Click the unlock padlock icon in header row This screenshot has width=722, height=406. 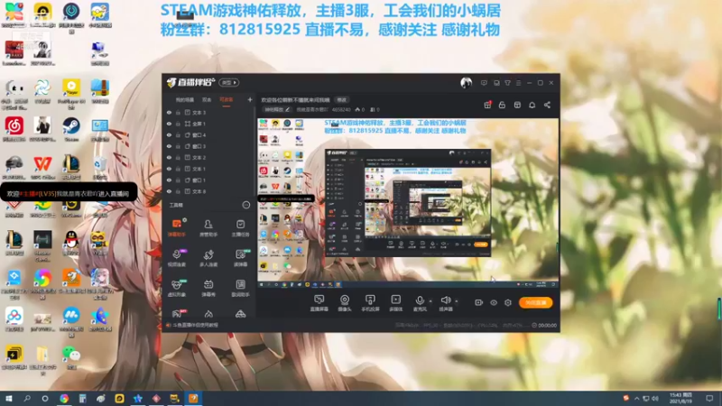tap(502, 105)
